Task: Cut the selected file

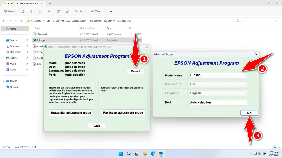Action: [x=23, y=11]
